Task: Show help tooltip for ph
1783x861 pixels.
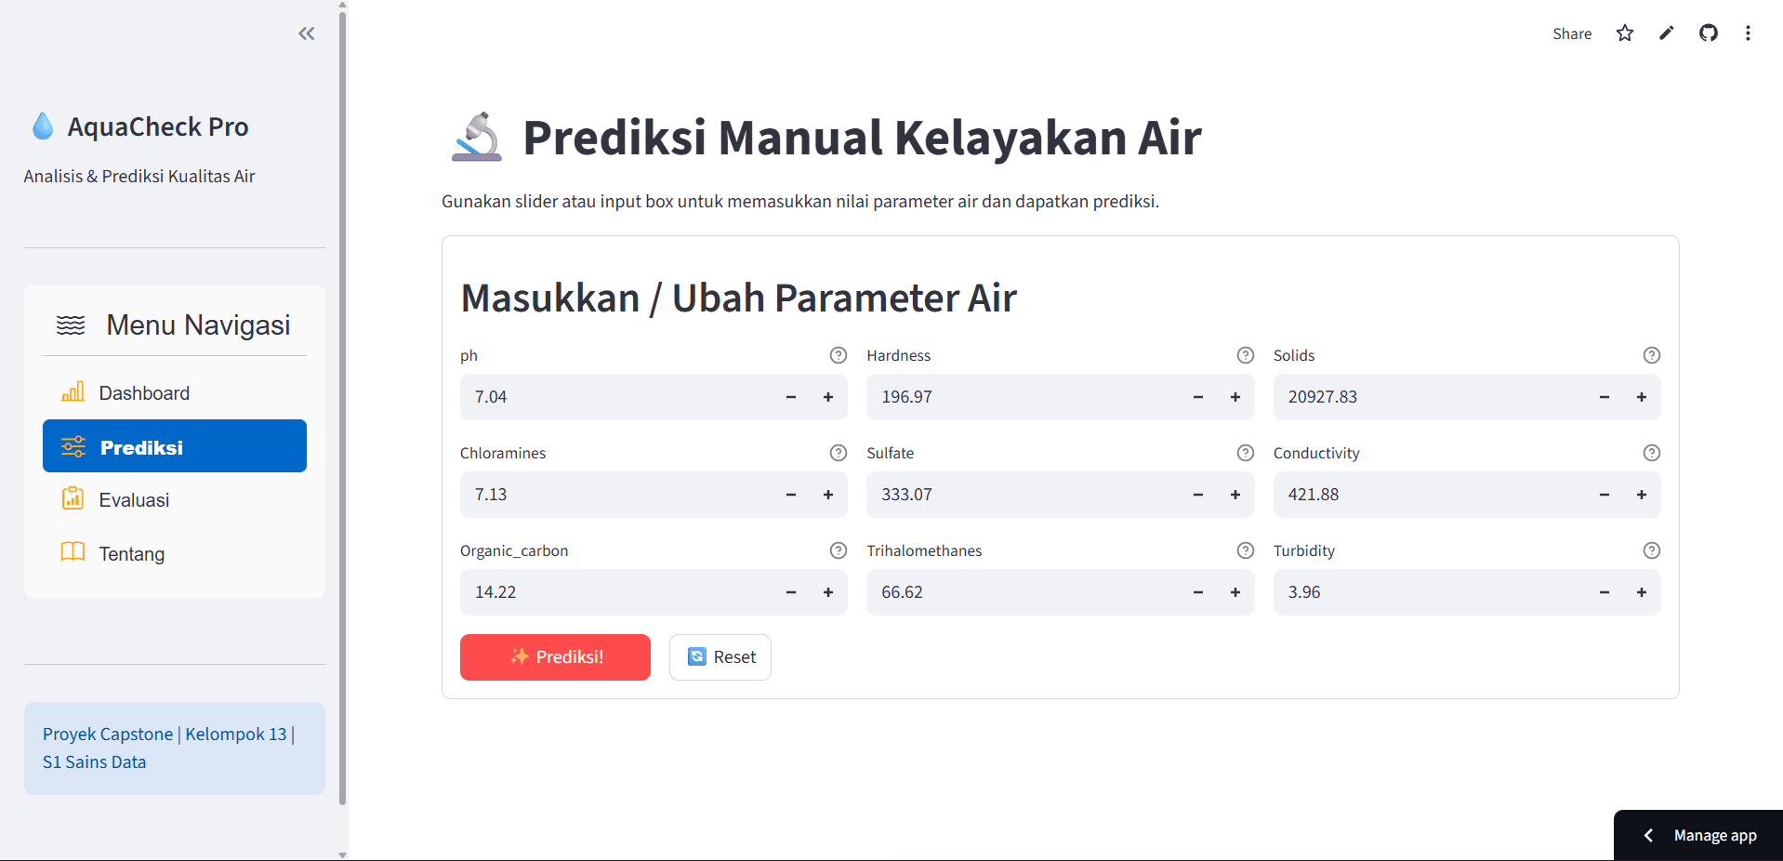Action: [838, 355]
